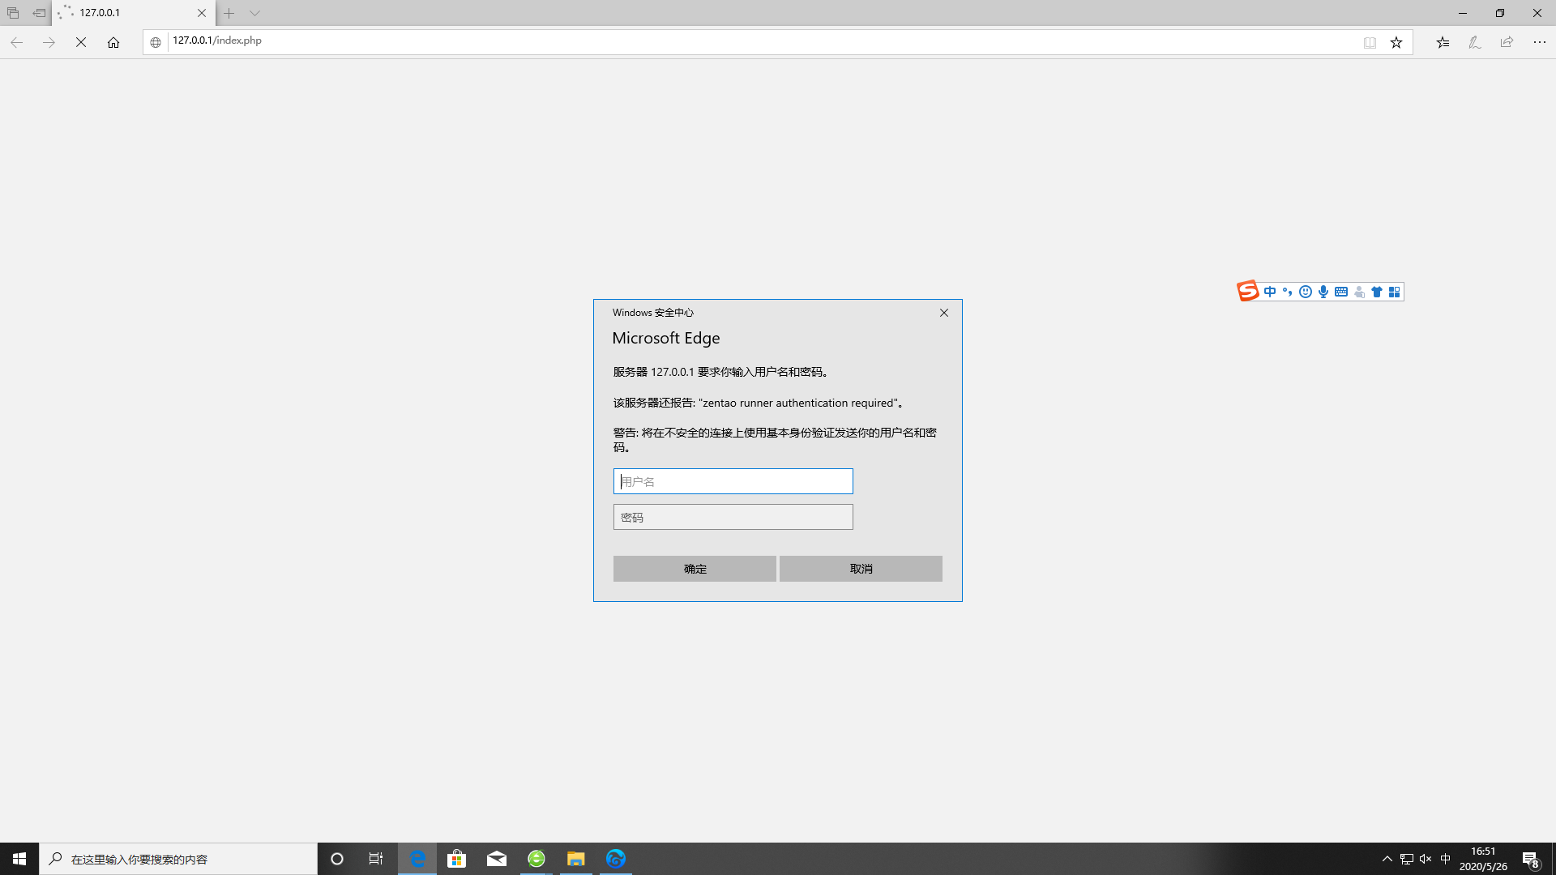Open Task View on the taskbar
Screen dimensions: 1556x875
376,859
